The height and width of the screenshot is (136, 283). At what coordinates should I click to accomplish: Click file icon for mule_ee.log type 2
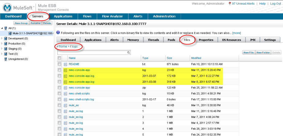tap(65, 117)
